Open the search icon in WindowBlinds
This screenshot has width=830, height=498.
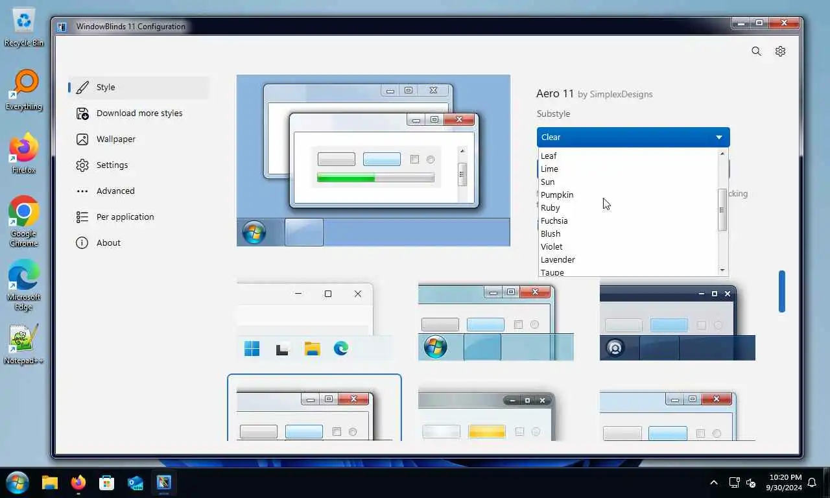point(756,51)
